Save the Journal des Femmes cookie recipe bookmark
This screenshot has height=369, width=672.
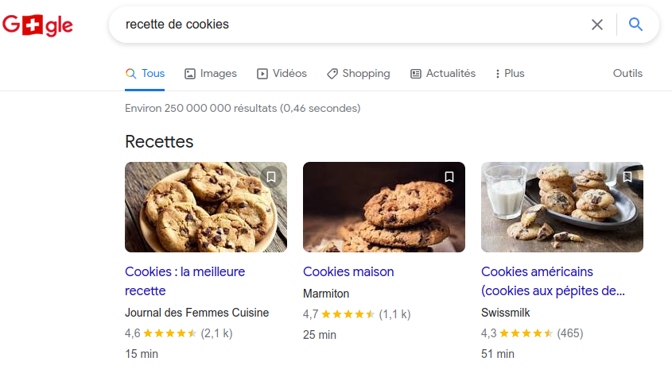(x=271, y=177)
